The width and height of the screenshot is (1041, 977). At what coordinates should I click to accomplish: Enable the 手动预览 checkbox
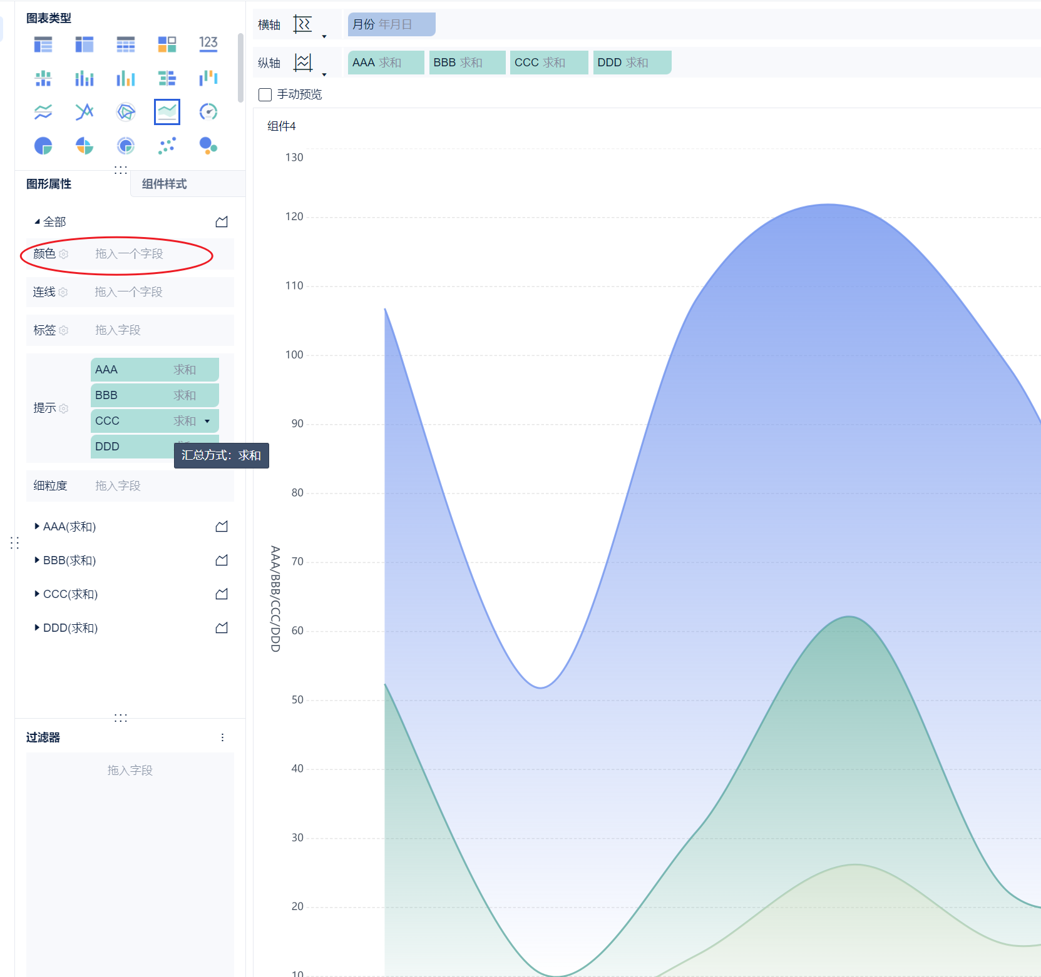265,94
